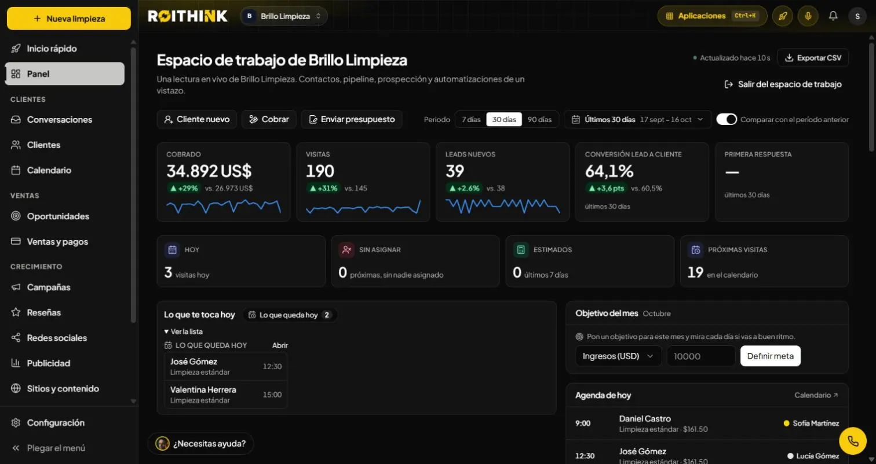Screen dimensions: 876x464
Task: Click Salir del espacio de trabajo
Action: click(x=783, y=84)
